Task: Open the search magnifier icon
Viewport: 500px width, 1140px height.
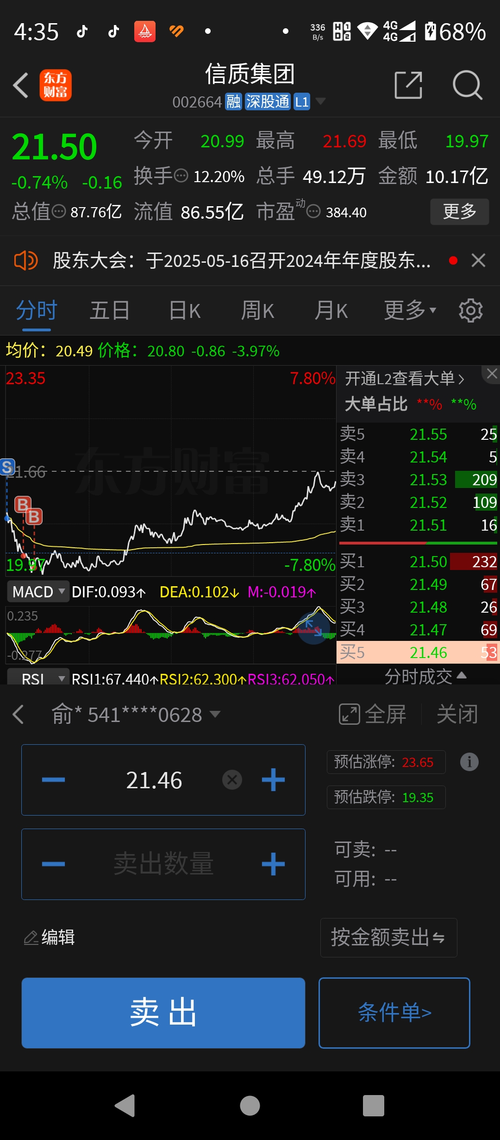Action: 468,85
